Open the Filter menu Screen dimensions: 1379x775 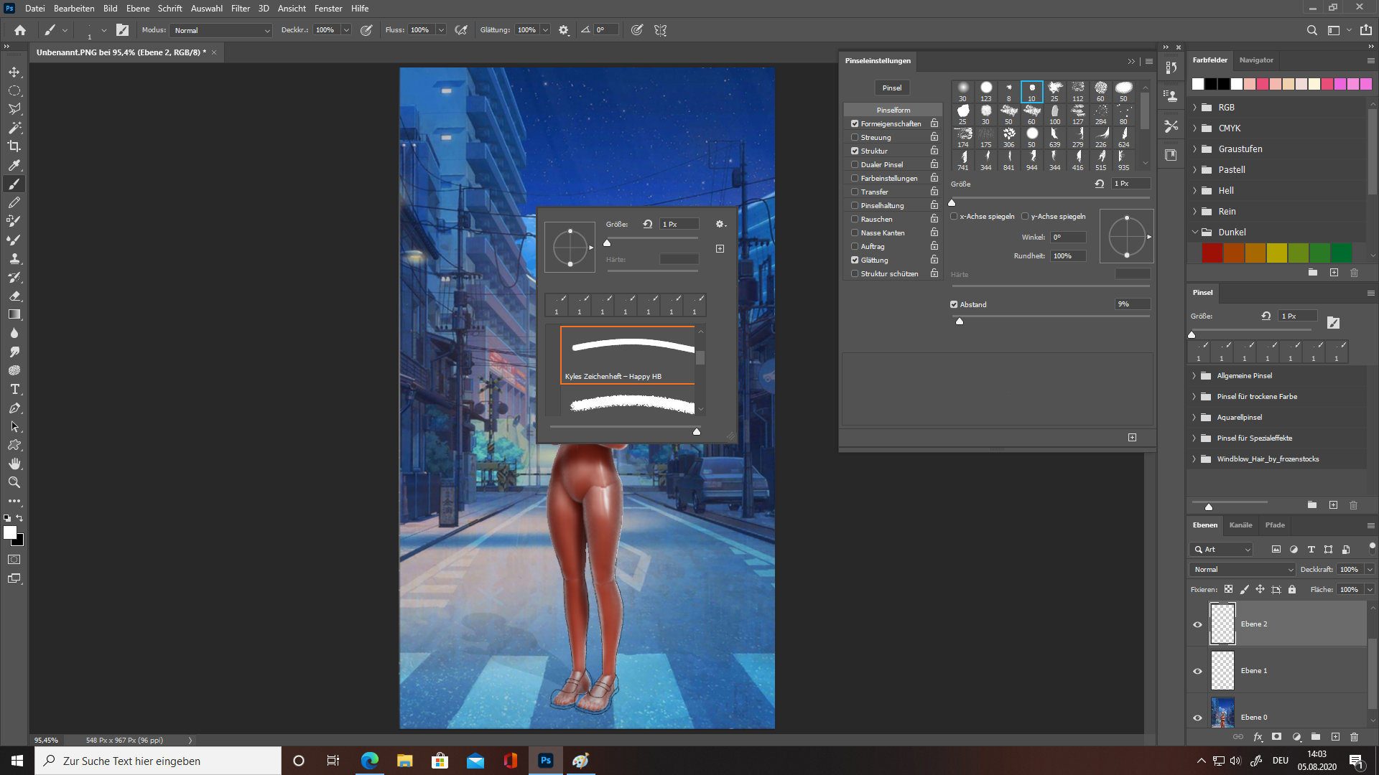(241, 9)
